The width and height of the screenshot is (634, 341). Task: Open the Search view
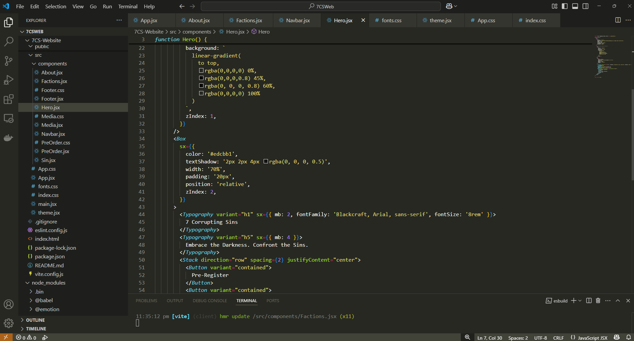(x=9, y=42)
